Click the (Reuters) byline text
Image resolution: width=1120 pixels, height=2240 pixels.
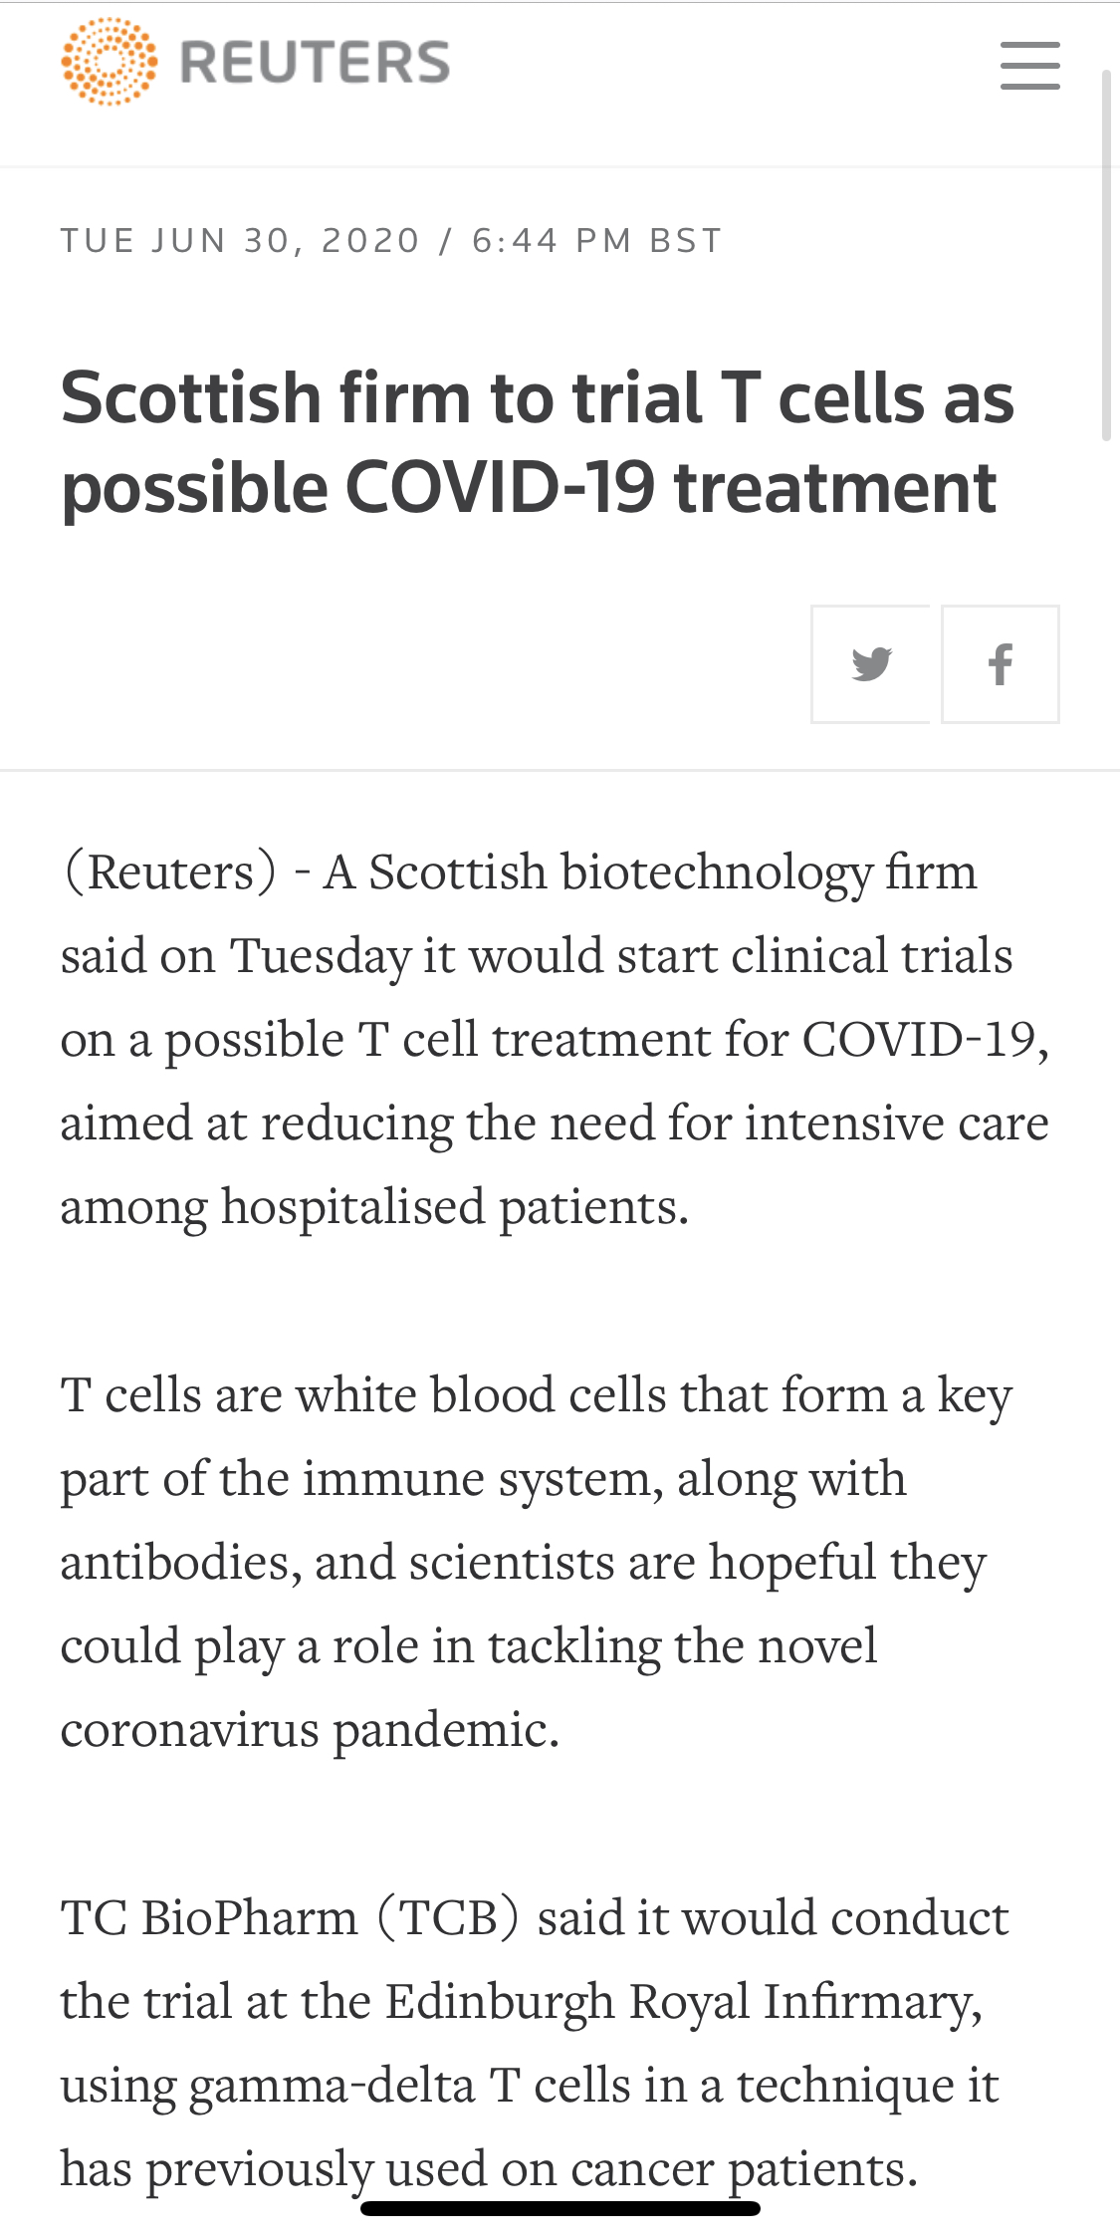pyautogui.click(x=170, y=872)
